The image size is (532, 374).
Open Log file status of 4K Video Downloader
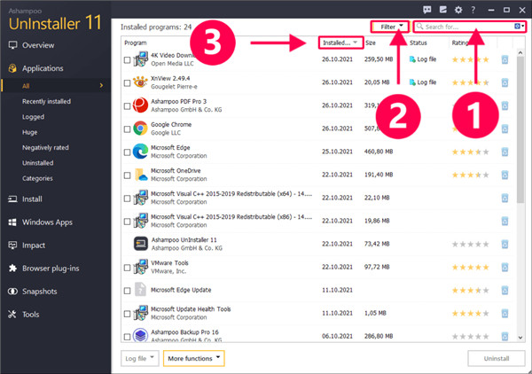click(423, 59)
